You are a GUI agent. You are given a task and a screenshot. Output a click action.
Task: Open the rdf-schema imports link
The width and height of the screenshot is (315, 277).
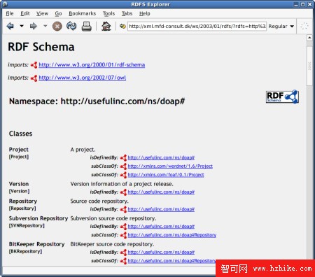[92, 65]
